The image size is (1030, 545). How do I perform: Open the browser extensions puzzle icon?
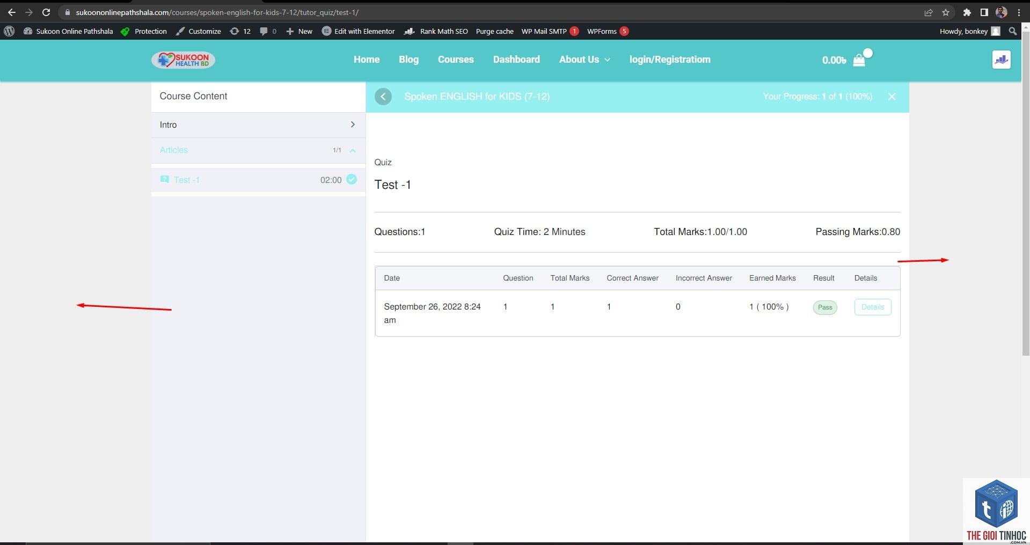[967, 12]
